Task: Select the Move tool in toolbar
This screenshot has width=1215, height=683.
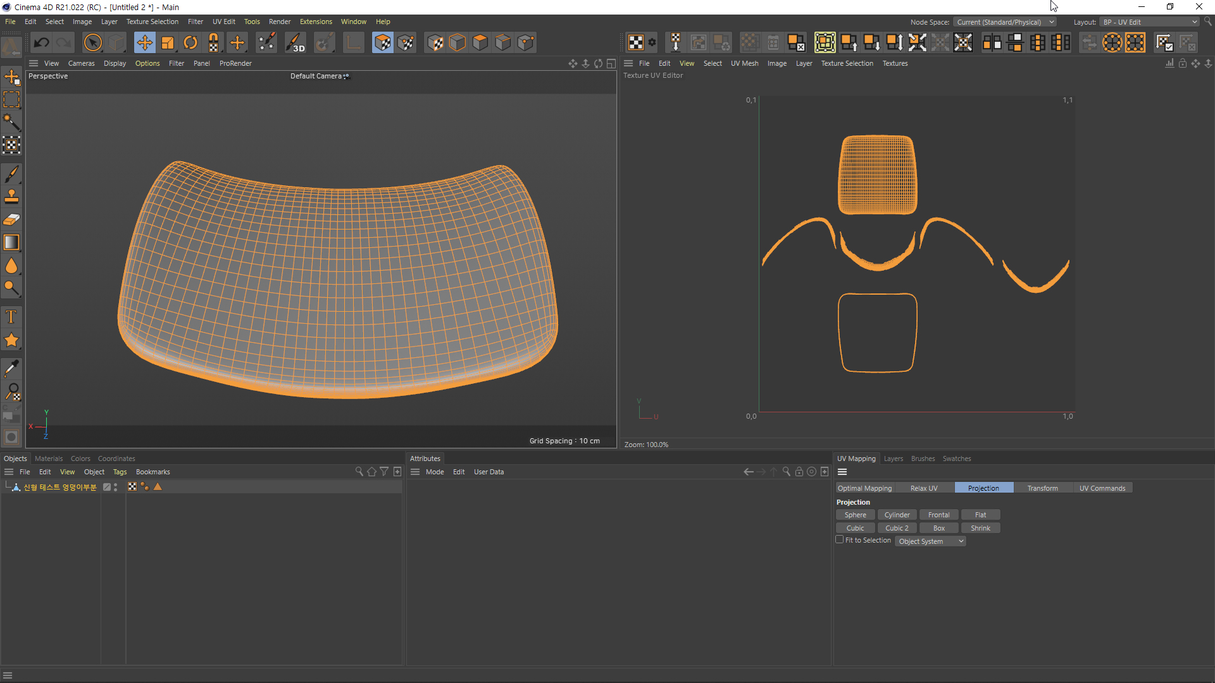Action: click(144, 42)
